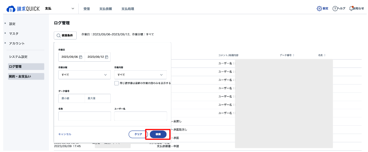Click the 検索条件 button
Screen dimensions: 368x152
(65, 36)
